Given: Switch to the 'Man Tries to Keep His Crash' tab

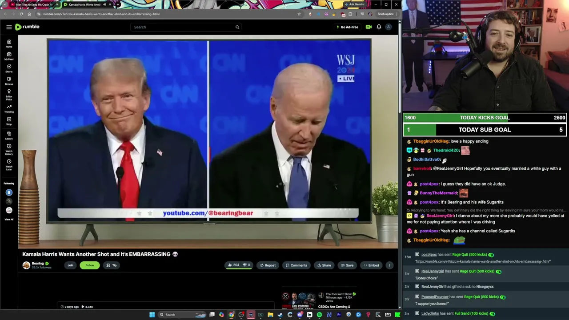Looking at the screenshot, I should click(x=34, y=4).
